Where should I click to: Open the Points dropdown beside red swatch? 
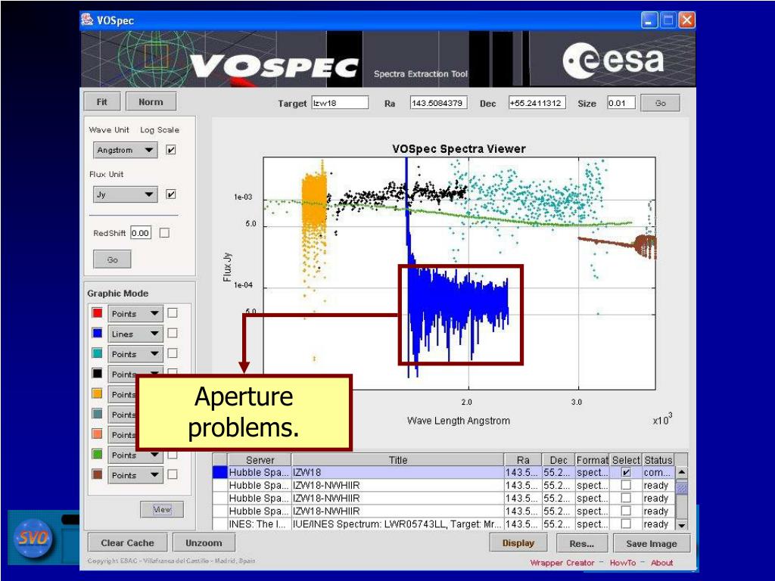point(135,314)
